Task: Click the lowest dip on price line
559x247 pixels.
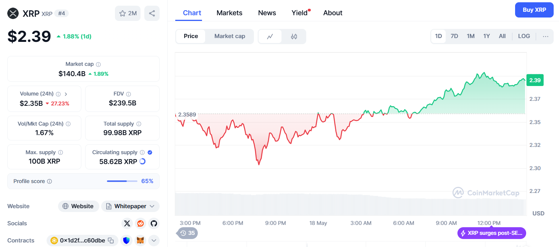Action: (259, 164)
